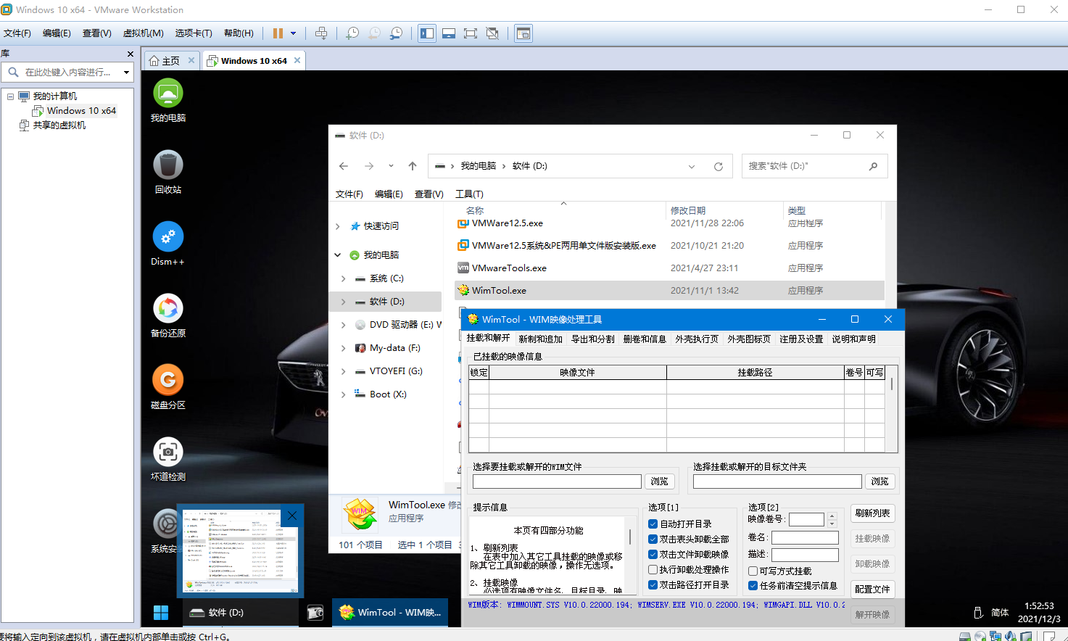This screenshot has width=1068, height=641.
Task: Click the 卷名 text field
Action: coord(805,537)
